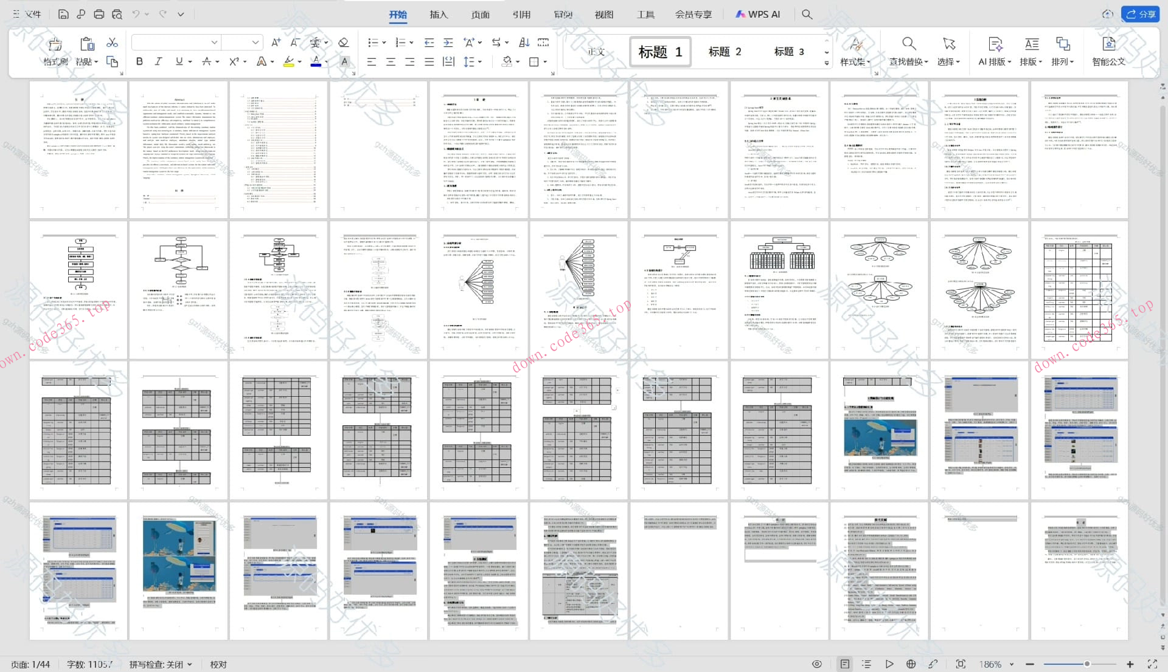
Task: Click the Smart Official Document (智能公文) icon
Action: (1108, 44)
